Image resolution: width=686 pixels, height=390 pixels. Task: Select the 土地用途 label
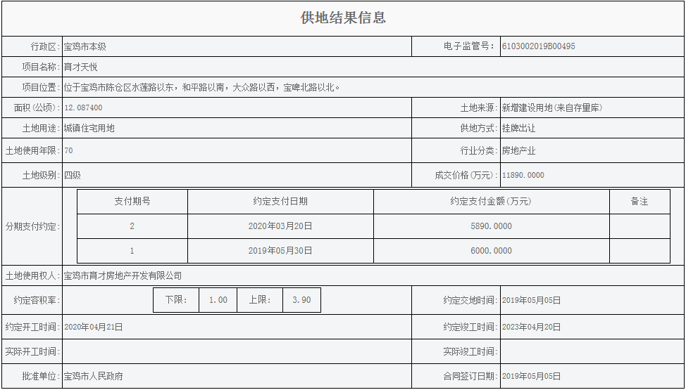[42, 129]
